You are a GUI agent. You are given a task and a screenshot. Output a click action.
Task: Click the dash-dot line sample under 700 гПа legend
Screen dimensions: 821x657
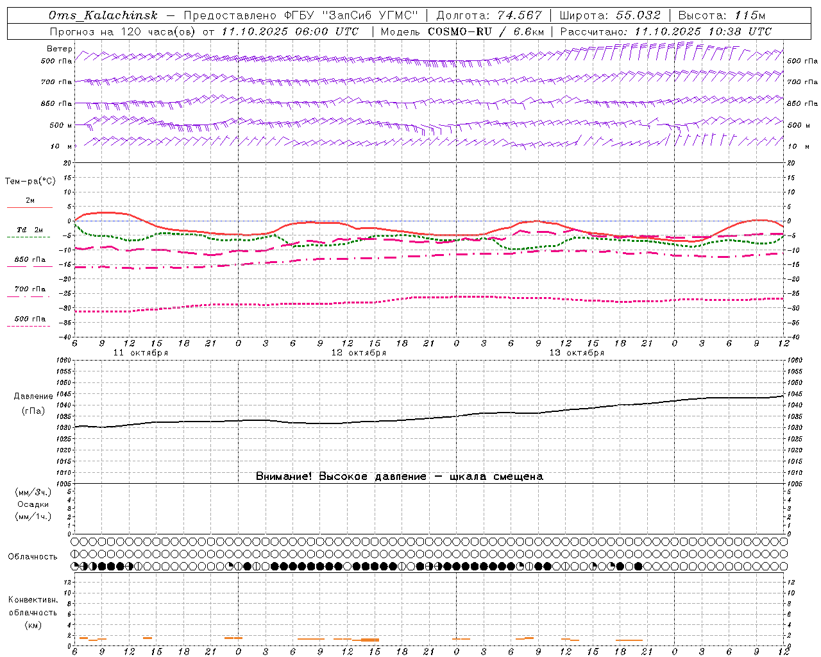[x=30, y=296]
